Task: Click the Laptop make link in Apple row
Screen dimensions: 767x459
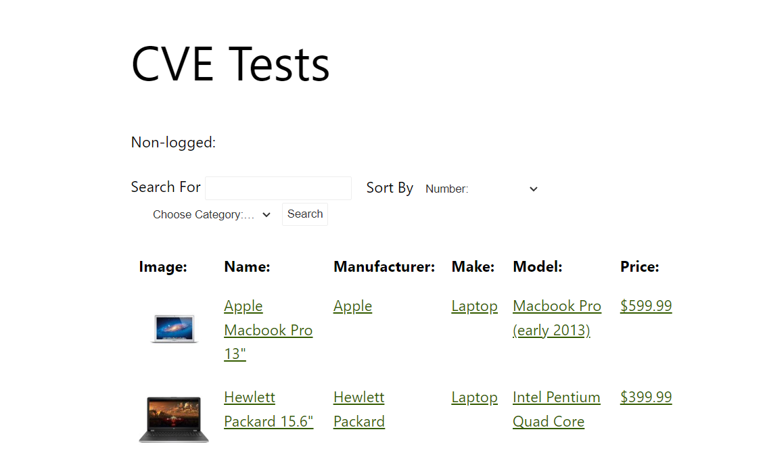Action: [x=475, y=306]
